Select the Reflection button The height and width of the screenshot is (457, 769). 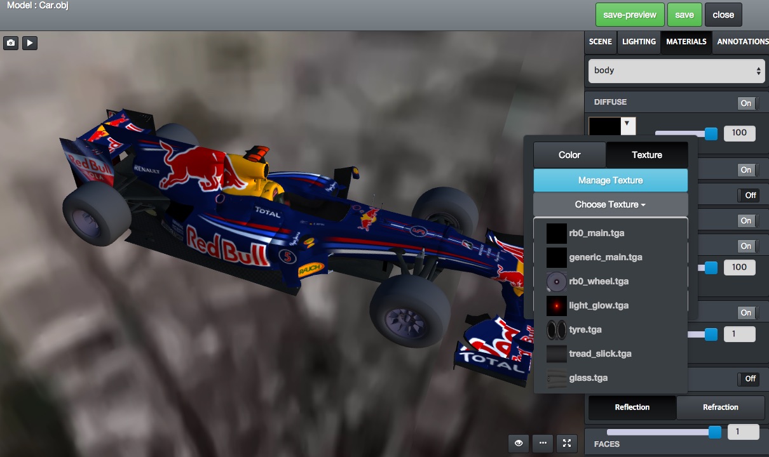coord(632,407)
